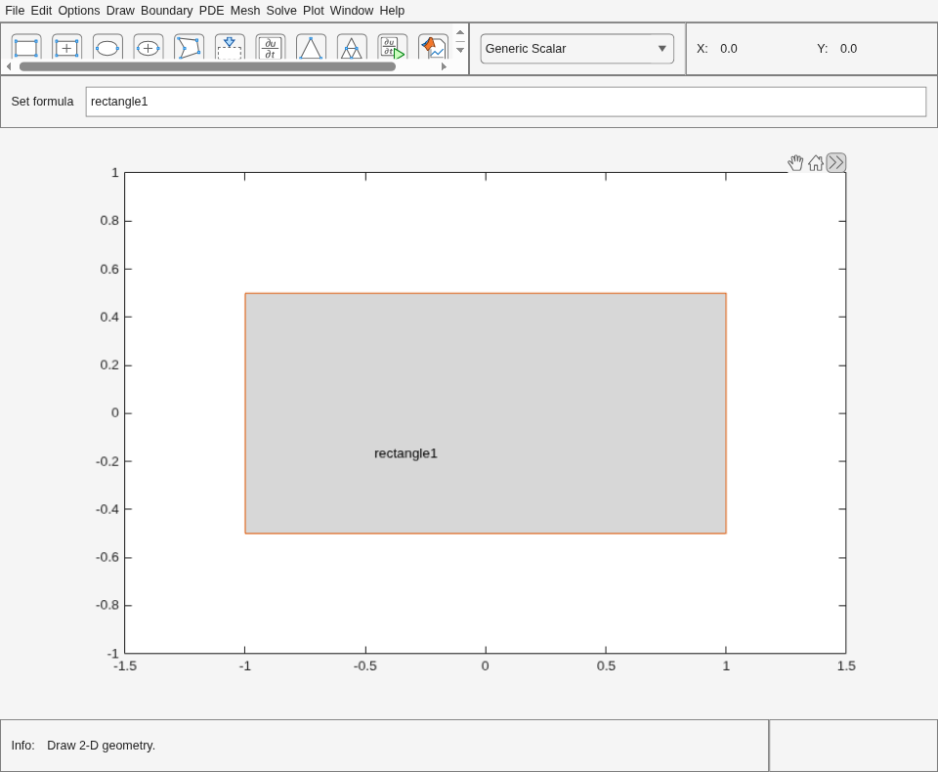Select the rectangle1 shape label in axes

point(405,453)
